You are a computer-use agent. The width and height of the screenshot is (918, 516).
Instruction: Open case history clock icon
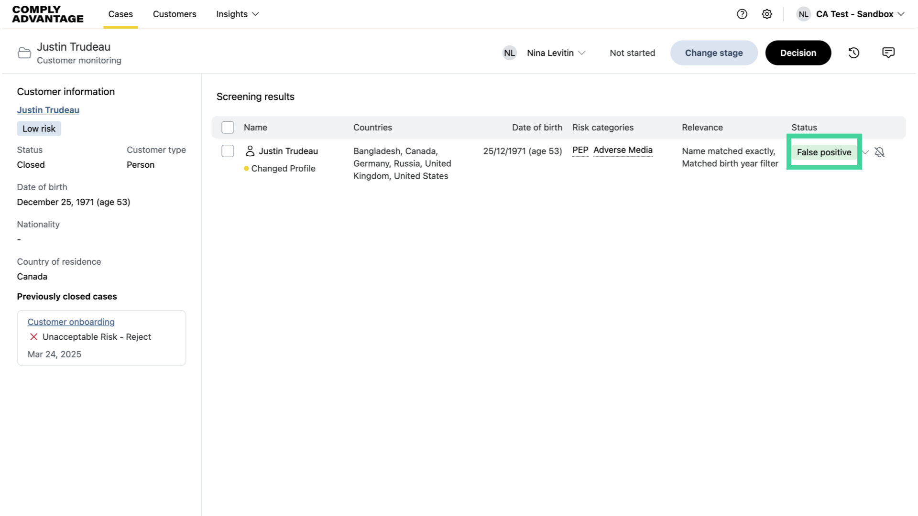[x=854, y=53]
